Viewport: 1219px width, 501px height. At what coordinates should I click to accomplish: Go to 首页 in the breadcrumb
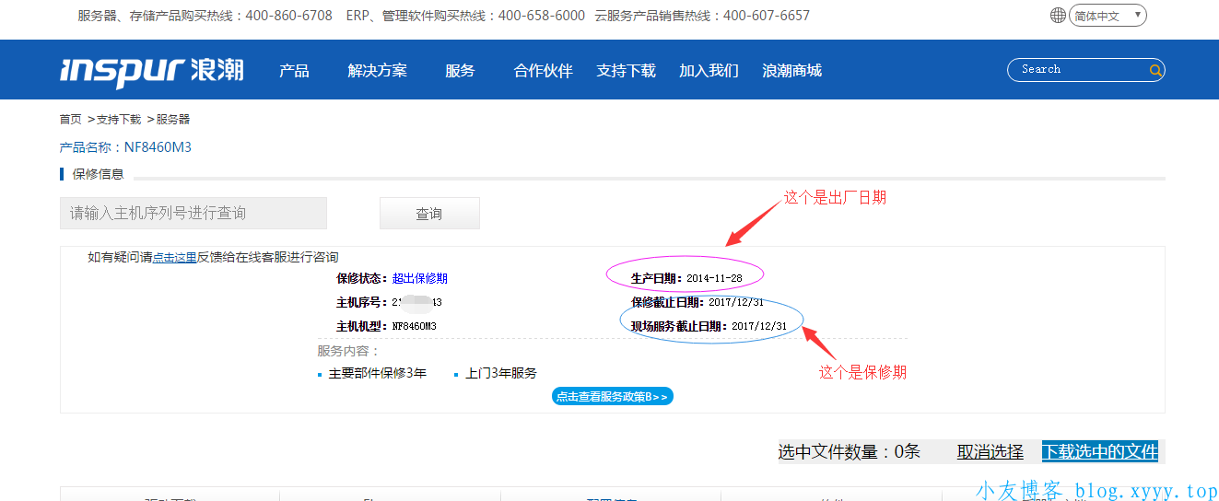click(70, 120)
